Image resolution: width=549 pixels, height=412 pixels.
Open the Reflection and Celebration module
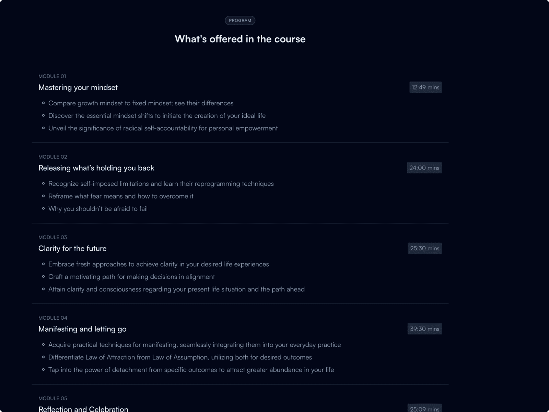point(83,409)
